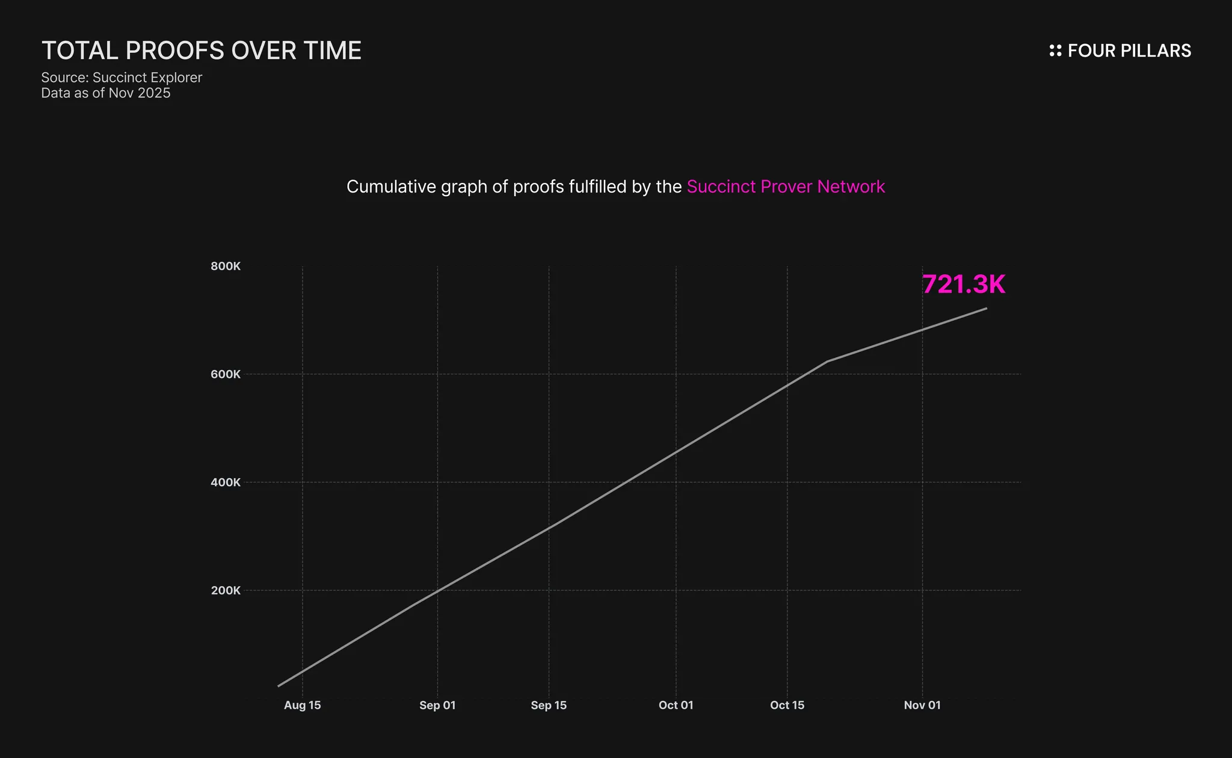1232x758 pixels.
Task: Click the Oct 15 axis label
Action: coord(787,705)
